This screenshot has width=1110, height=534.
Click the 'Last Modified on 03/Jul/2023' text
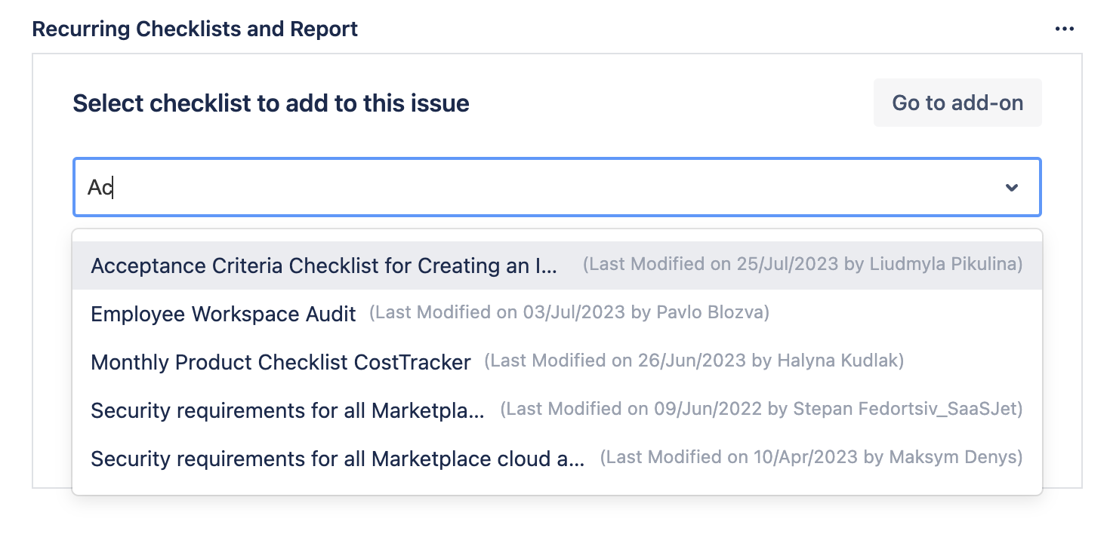pyautogui.click(x=569, y=313)
